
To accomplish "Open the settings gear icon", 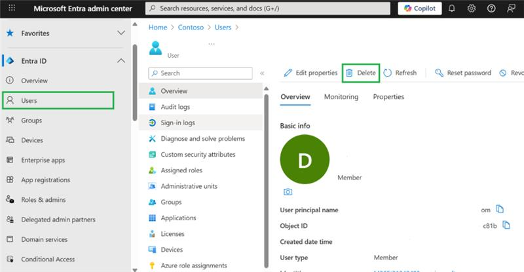I will tap(471, 9).
